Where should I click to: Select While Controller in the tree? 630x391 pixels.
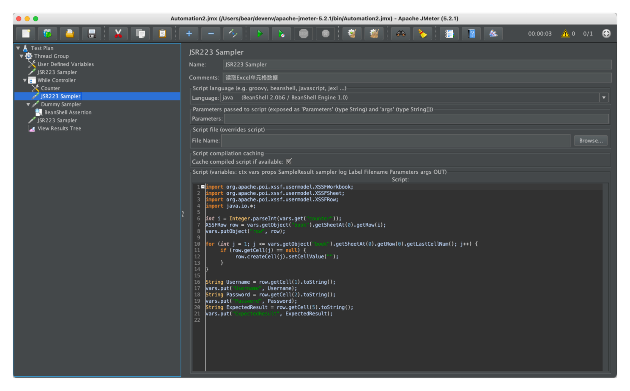[x=57, y=80]
